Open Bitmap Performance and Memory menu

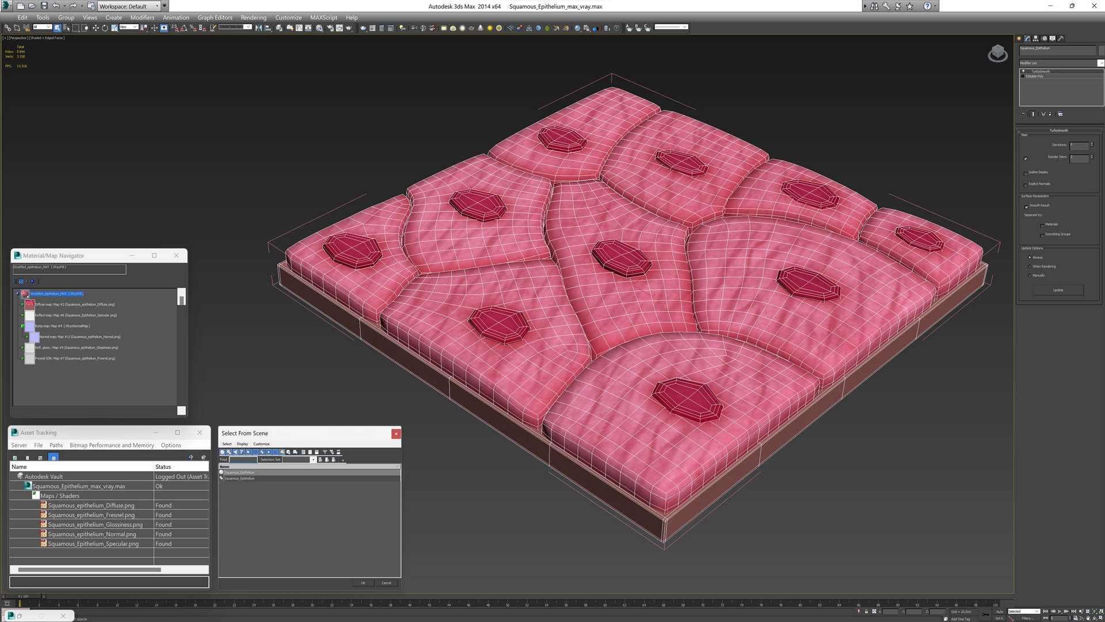[x=112, y=445]
